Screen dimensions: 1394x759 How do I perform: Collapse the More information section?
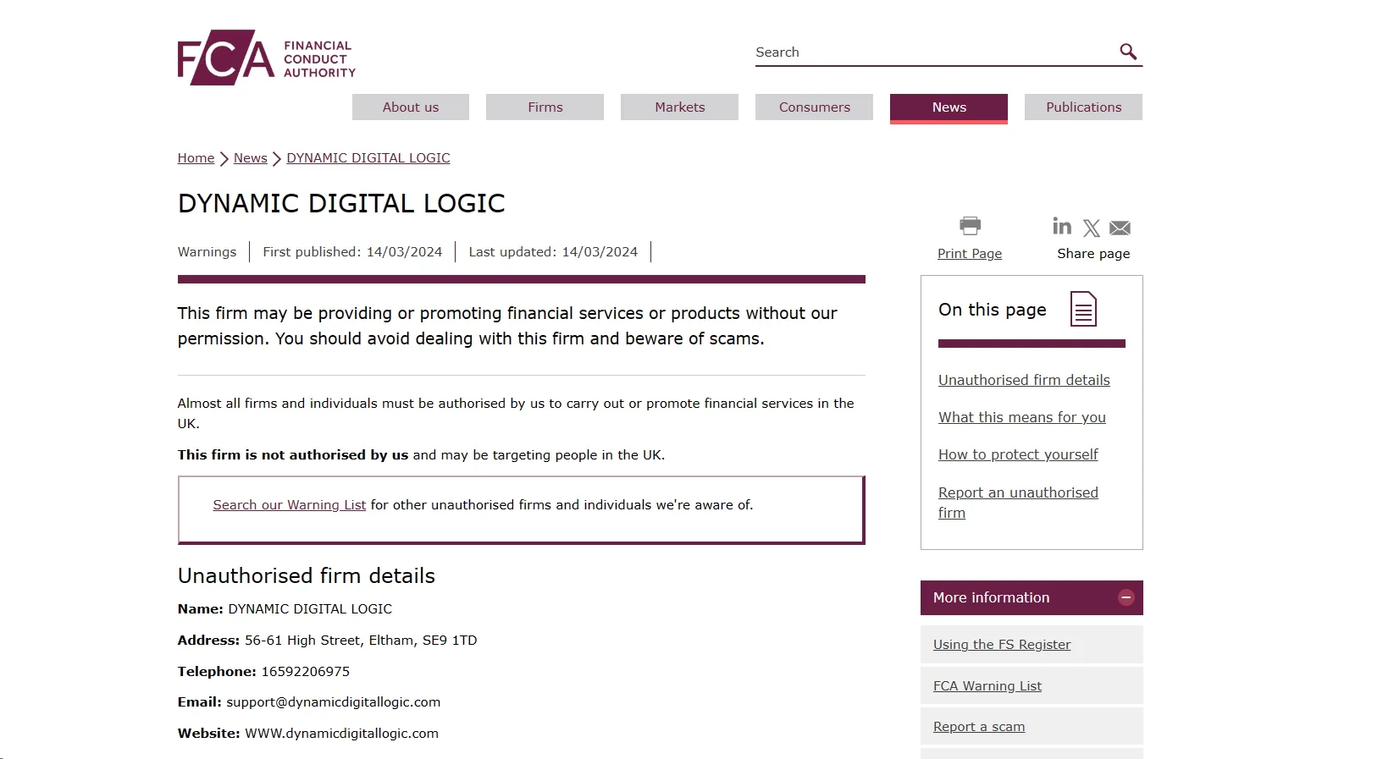coord(1126,597)
